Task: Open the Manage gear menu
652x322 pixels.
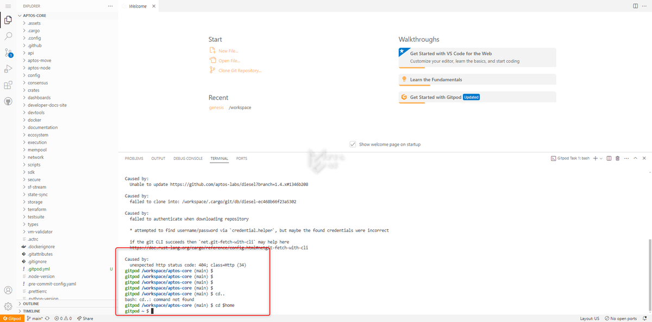Action: pos(8,306)
